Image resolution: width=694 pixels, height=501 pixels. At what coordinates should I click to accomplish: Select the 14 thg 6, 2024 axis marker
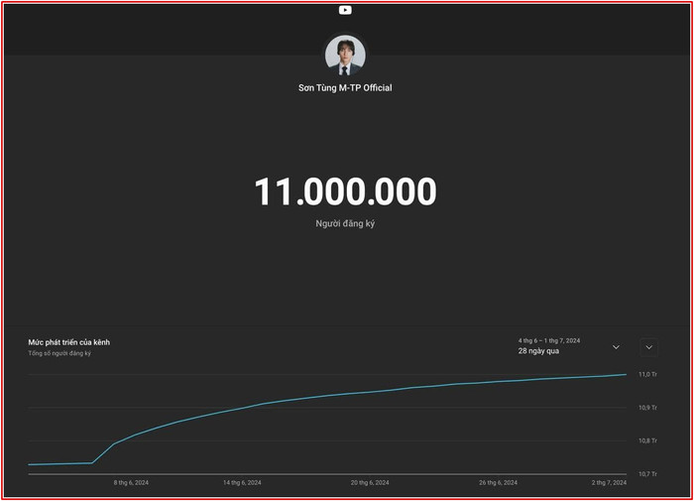click(242, 483)
